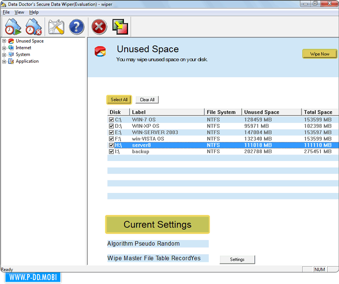Sort by the Unused Space column header
This screenshot has width=339, height=284.
(x=272, y=112)
